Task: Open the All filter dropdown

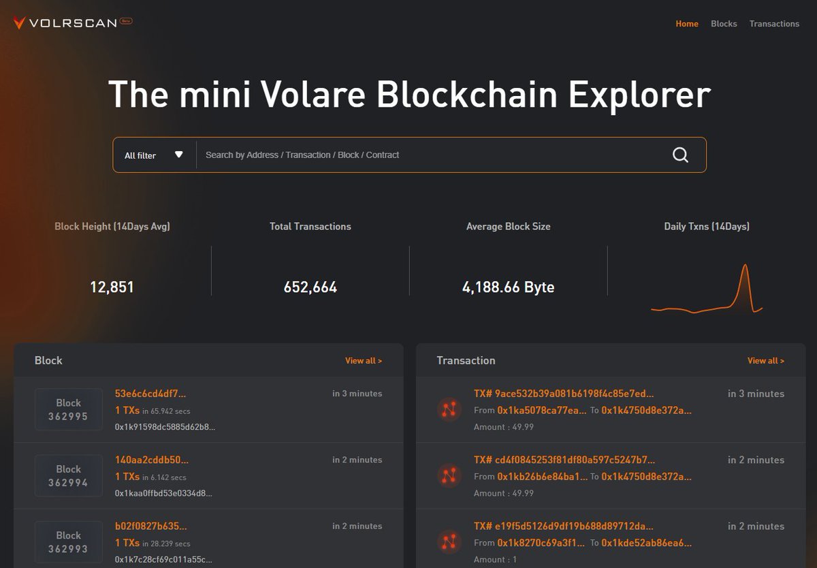Action: pyautogui.click(x=154, y=155)
